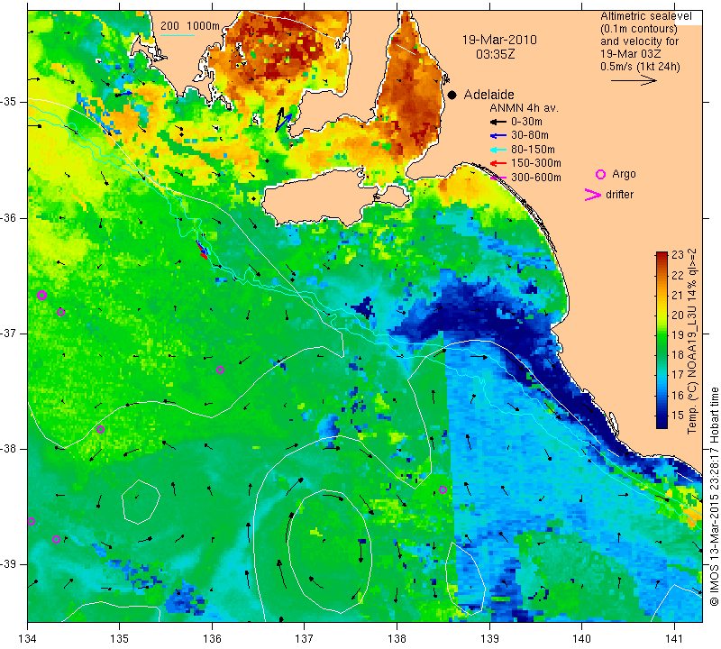The width and height of the screenshot is (721, 649).
Task: Click the Argo float marker near 136°E, 37.3°S
Action: click(x=220, y=370)
